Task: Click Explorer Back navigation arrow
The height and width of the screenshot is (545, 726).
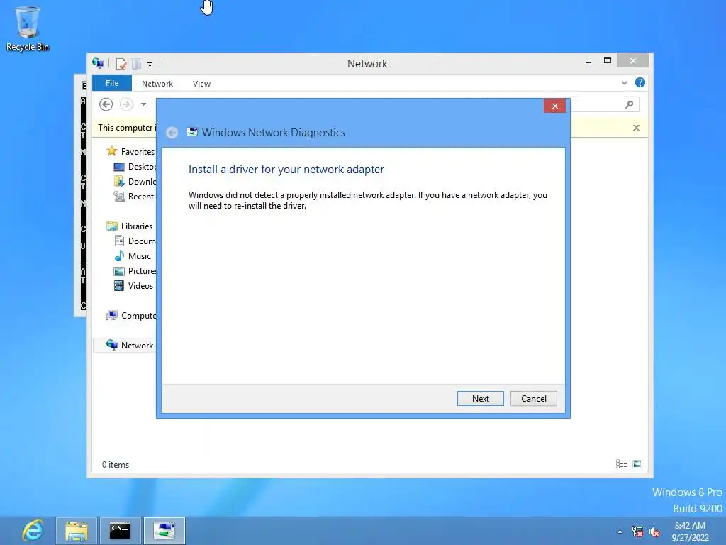Action: pos(106,104)
